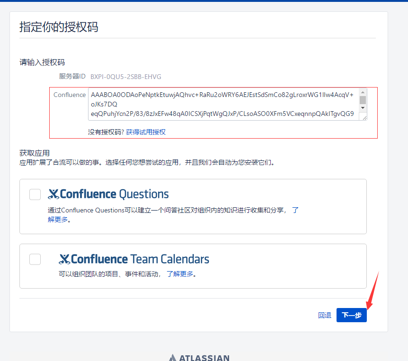Image resolution: width=408 pixels, height=361 pixels.
Task: Click the 请输入授权码 section heading
Action: pyautogui.click(x=42, y=62)
